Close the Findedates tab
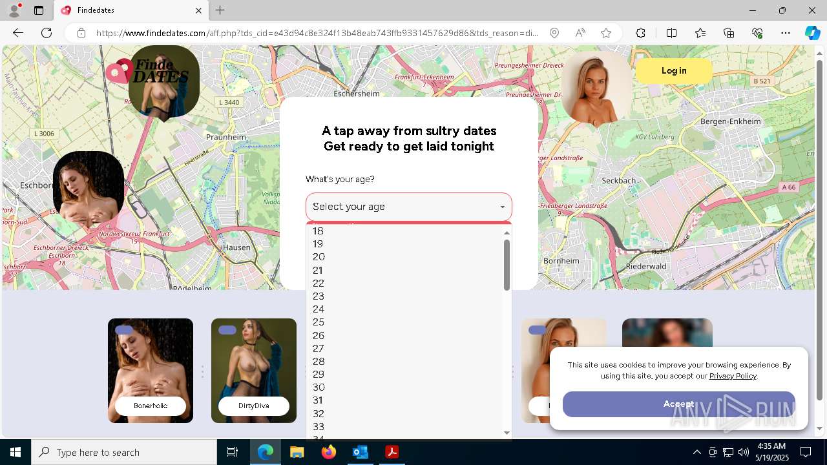Image resolution: width=827 pixels, height=465 pixels. point(199,10)
